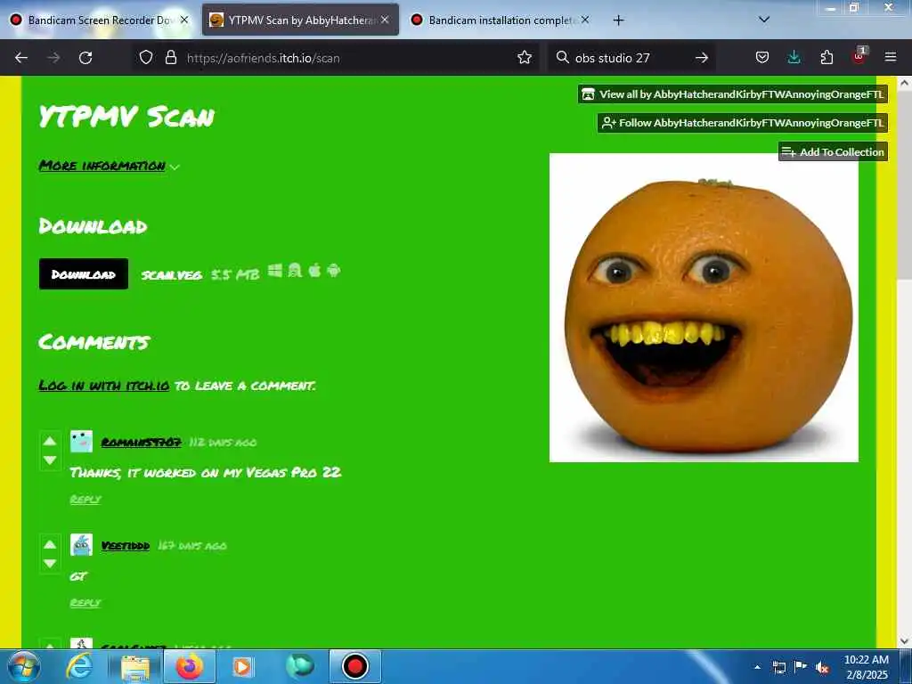The width and height of the screenshot is (912, 684).
Task: Click the Apple macOS platform icon
Action: click(314, 271)
